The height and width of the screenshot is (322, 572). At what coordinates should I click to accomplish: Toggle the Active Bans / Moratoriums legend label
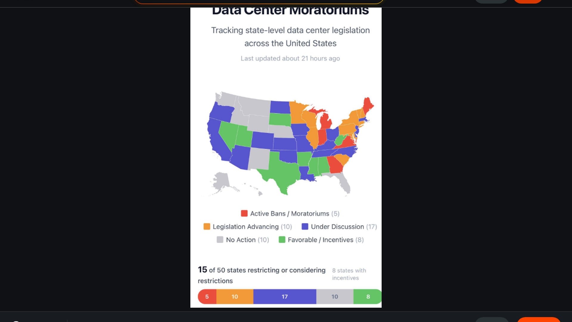click(x=290, y=213)
